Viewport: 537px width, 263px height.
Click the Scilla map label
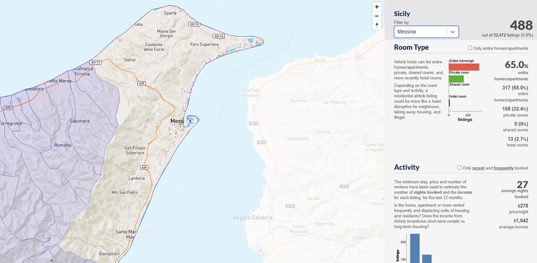coord(319,60)
